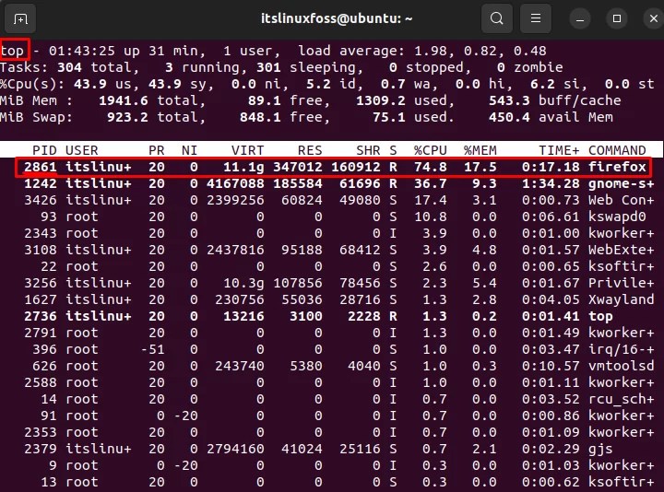Select the Privile+ process name
The height and width of the screenshot is (492, 664).
pos(621,283)
